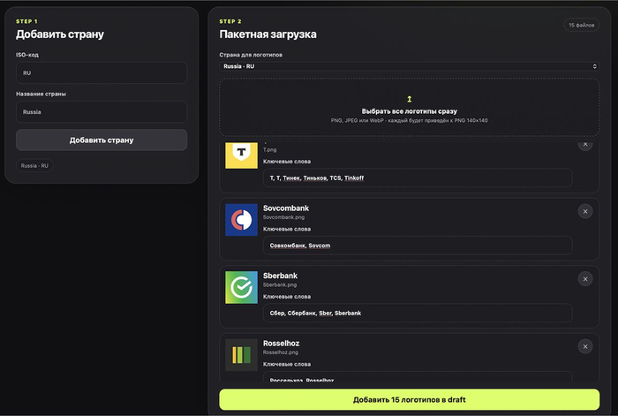Click the Rosselhoz striped logo thumbnail
This screenshot has height=416, width=618.
241,355
